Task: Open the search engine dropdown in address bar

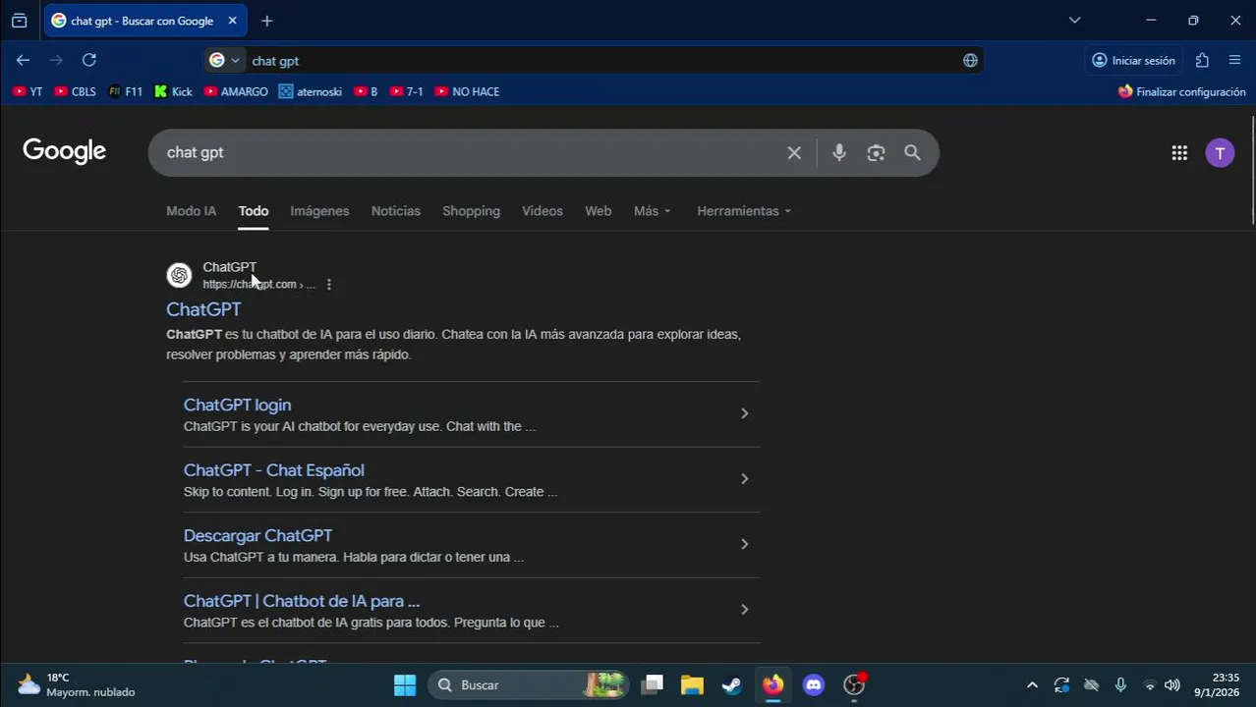Action: (x=225, y=60)
